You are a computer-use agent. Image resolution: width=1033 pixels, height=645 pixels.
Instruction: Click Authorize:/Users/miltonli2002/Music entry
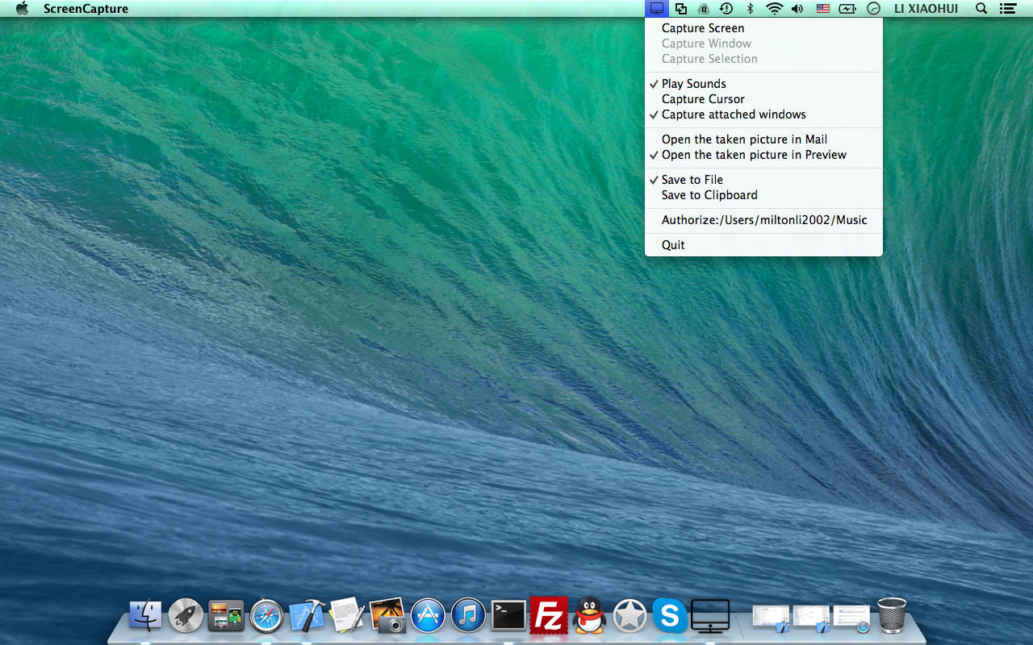tap(764, 220)
